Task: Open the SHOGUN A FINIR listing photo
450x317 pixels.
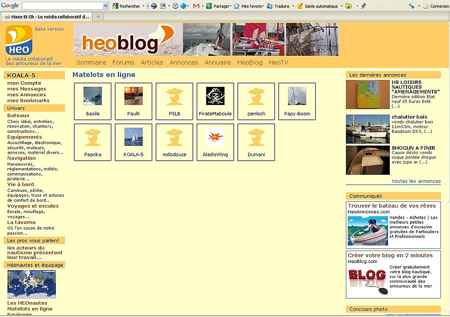Action: point(368,160)
